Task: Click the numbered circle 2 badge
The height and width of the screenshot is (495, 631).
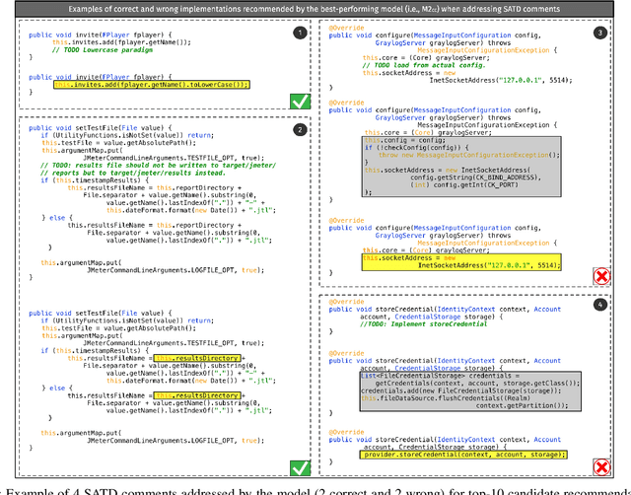Action: click(300, 129)
